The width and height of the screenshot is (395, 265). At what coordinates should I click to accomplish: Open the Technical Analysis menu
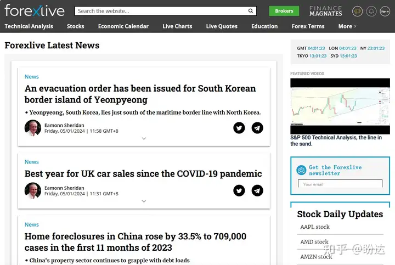tap(29, 26)
